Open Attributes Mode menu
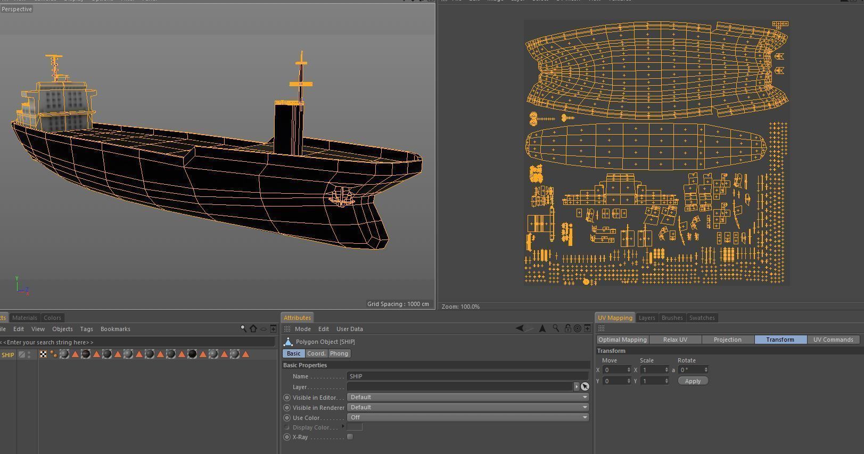 pos(302,329)
